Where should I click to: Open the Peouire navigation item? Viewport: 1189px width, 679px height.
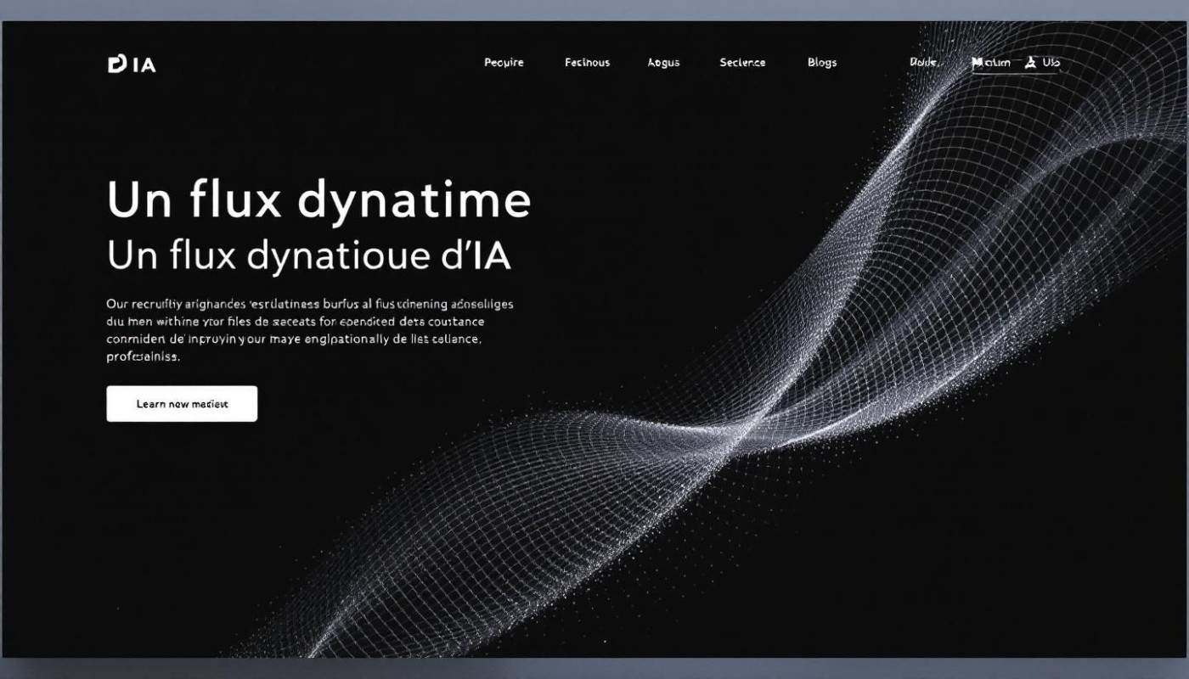[504, 63]
